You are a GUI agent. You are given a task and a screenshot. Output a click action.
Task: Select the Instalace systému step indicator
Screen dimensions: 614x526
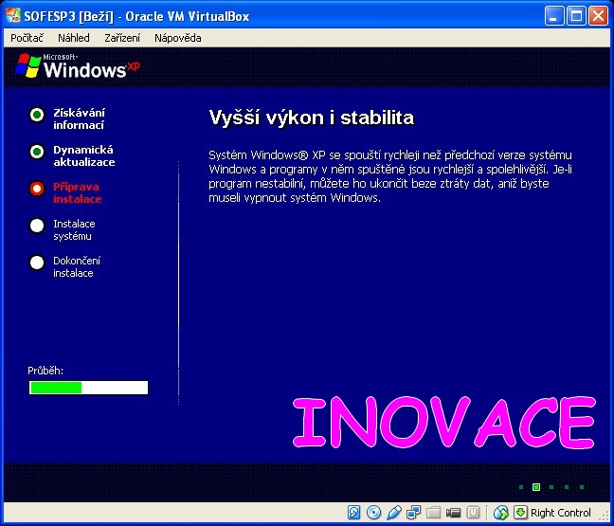coord(37,226)
